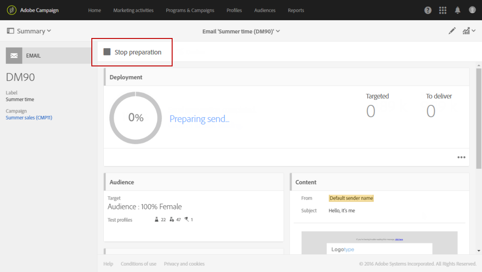Viewport: 482px width, 272px height.
Task: Click the pencil edit properties icon
Action: 452,31
